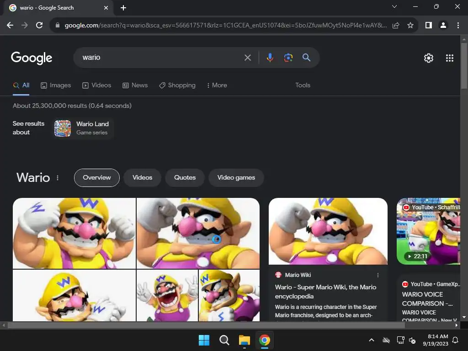Open a new browser tab
The width and height of the screenshot is (468, 351).
[x=123, y=8]
